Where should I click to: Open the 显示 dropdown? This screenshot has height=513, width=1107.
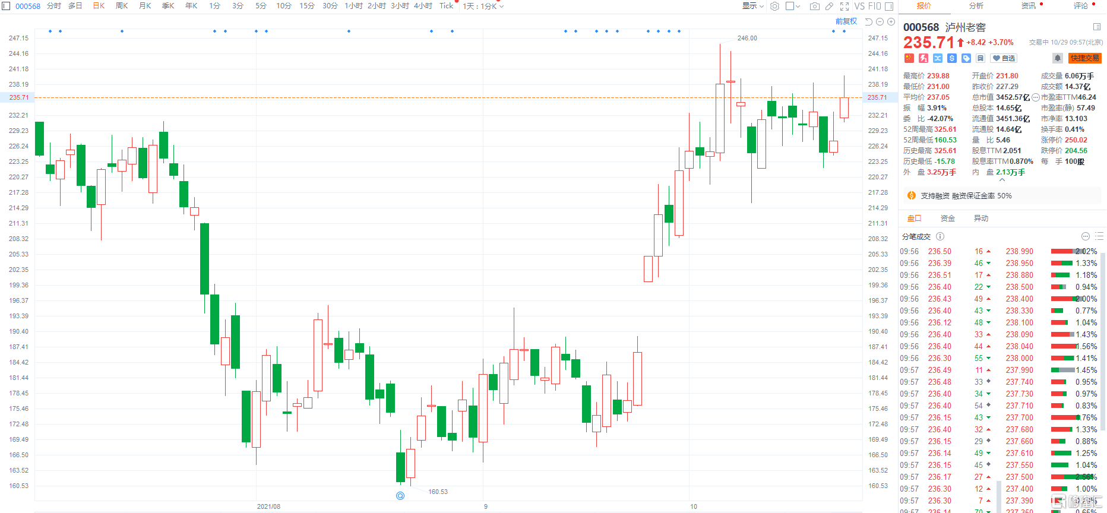pos(752,6)
